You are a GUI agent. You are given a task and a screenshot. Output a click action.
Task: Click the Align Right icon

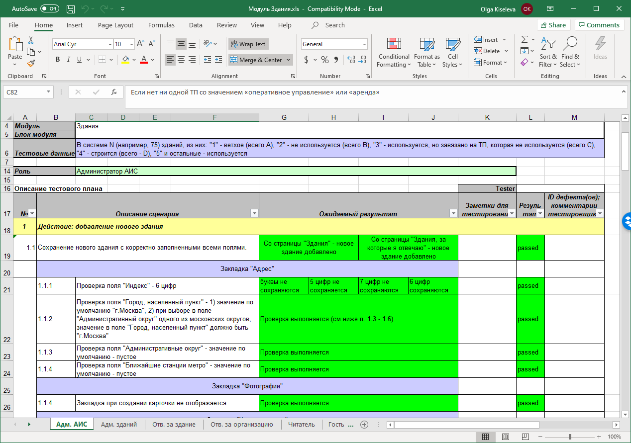coord(192,60)
